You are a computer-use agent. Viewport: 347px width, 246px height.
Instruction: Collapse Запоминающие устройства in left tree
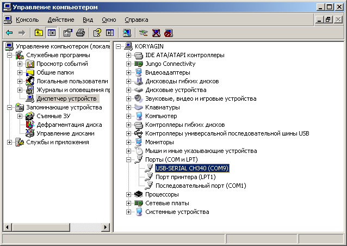coord(10,107)
